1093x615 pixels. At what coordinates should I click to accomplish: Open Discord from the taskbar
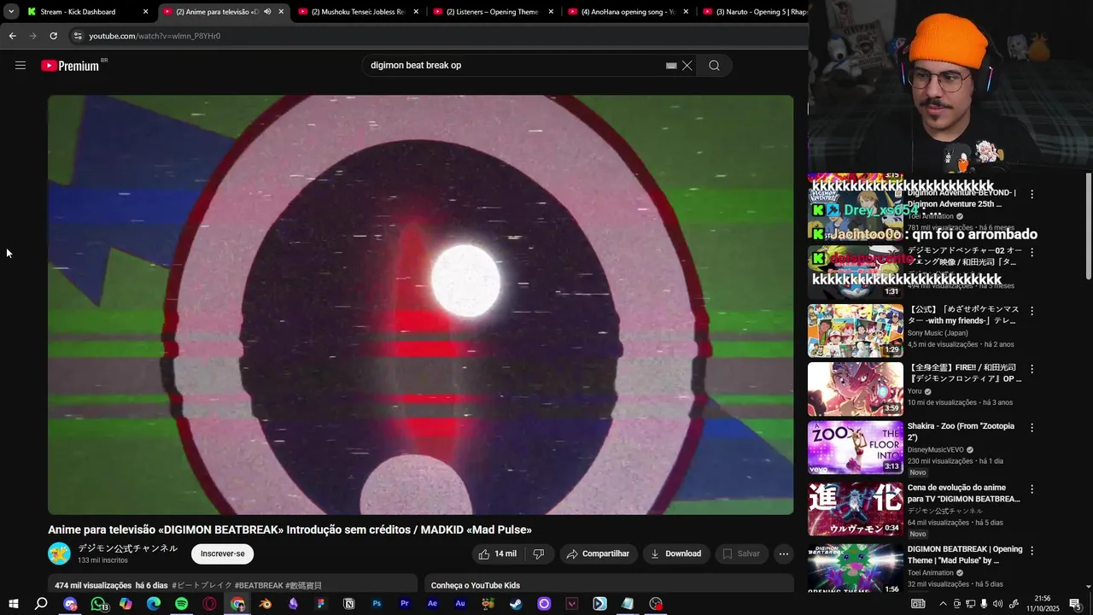[x=70, y=604]
